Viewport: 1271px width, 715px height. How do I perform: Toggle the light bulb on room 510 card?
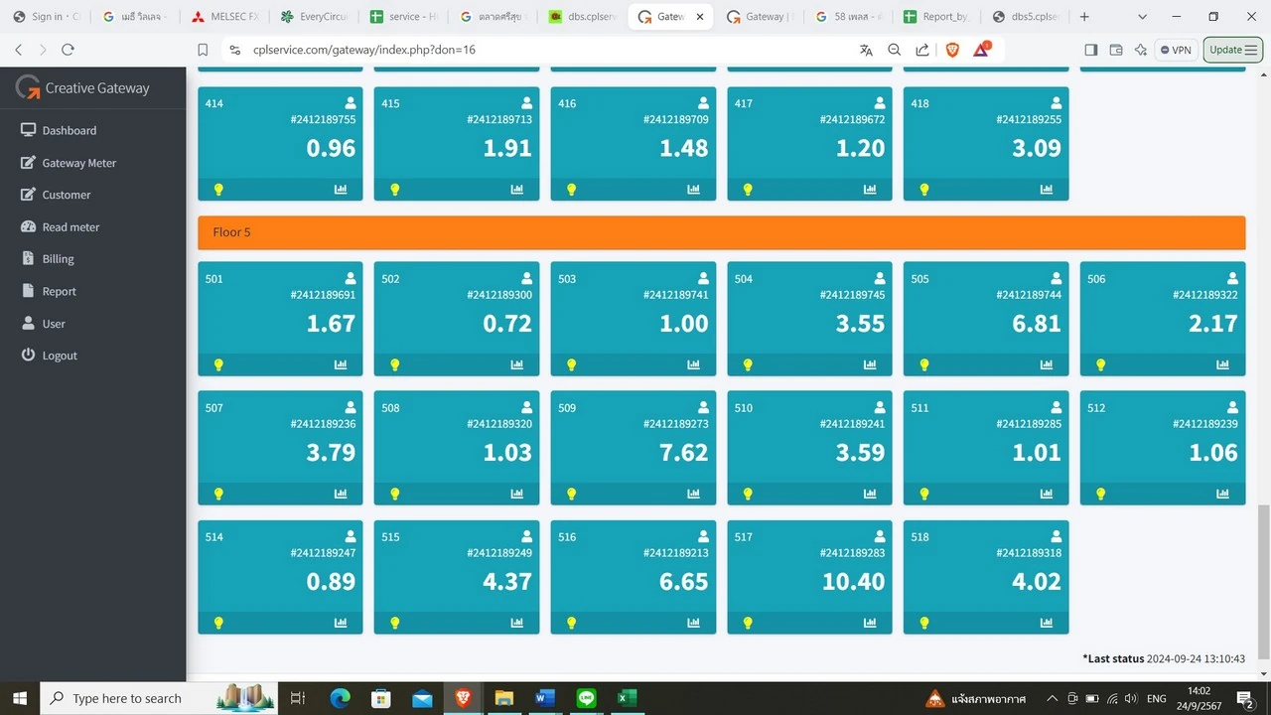coord(748,494)
